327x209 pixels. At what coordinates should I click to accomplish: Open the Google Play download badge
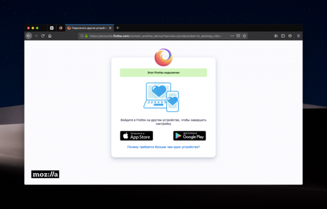190,136
